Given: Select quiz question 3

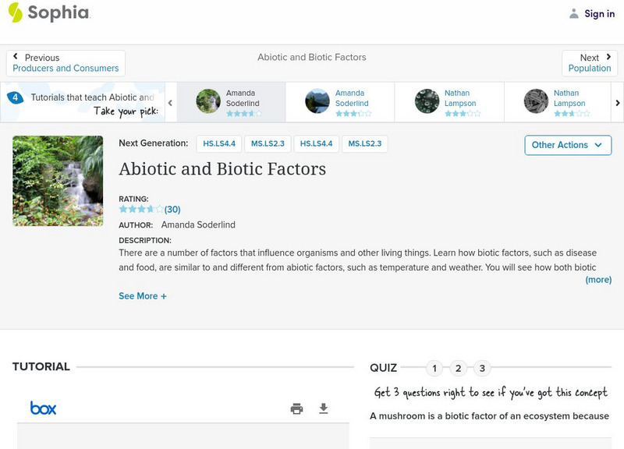Looking at the screenshot, I should (x=482, y=369).
